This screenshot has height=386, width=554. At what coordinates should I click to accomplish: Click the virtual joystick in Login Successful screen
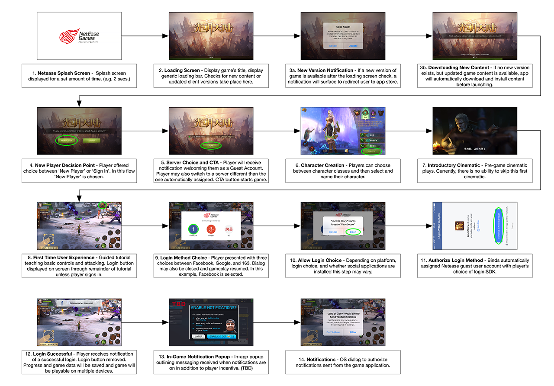(x=49, y=335)
